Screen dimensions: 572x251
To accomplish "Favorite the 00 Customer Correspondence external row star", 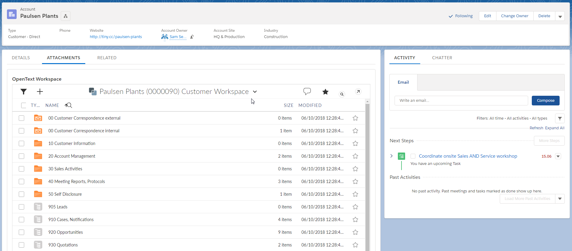I will (x=356, y=118).
